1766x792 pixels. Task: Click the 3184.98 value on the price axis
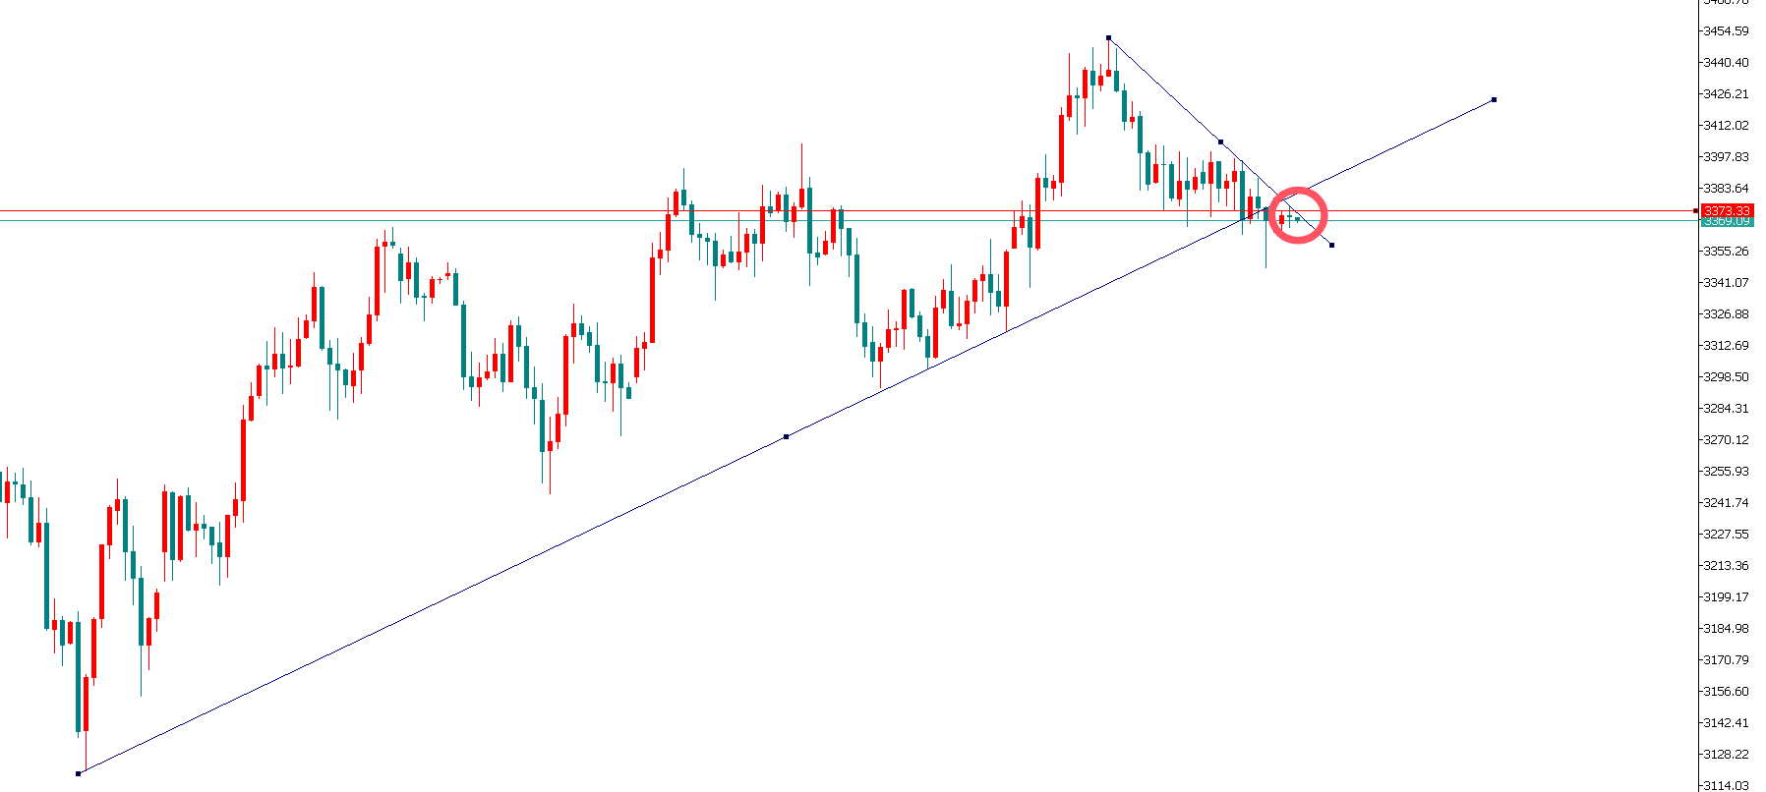(x=1726, y=629)
